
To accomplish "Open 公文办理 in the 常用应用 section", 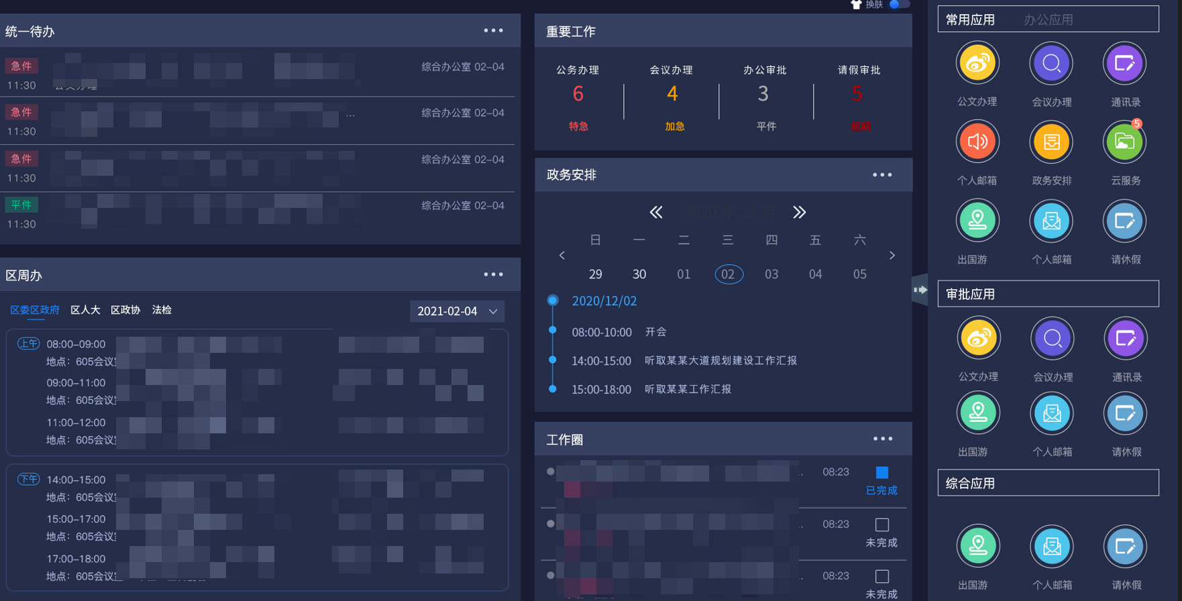I will point(977,64).
